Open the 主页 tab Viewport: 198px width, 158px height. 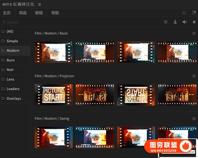point(7,13)
